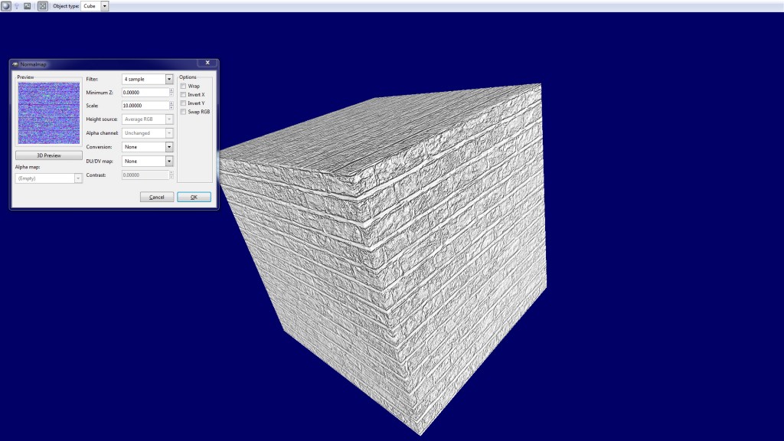The height and width of the screenshot is (441, 784).
Task: Toggle the grid icon beside Object type
Action: 43,6
